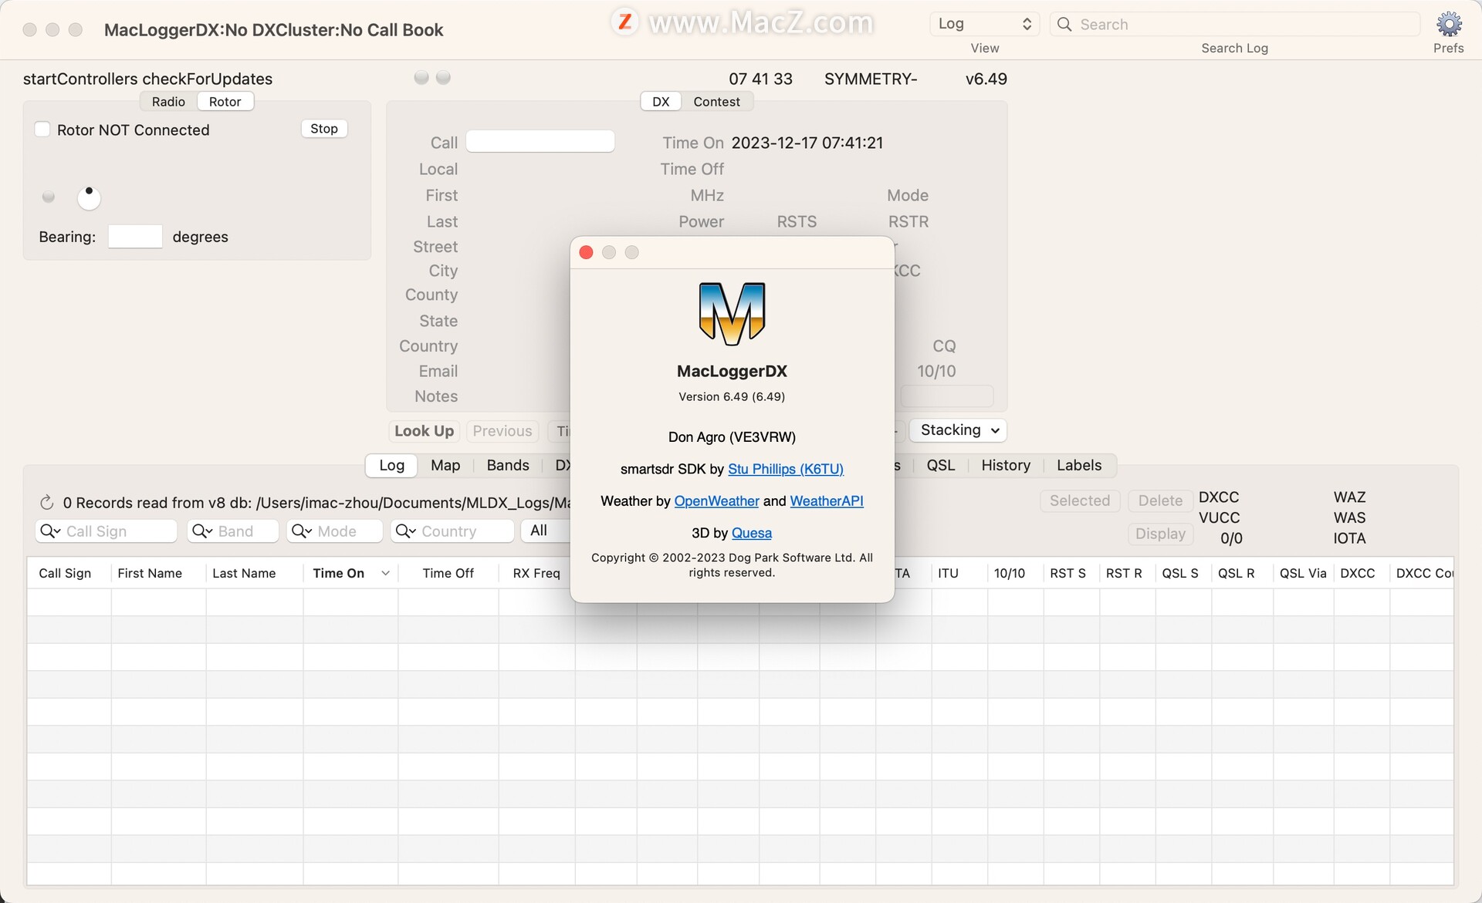Image resolution: width=1482 pixels, height=903 pixels.
Task: Click the SYMMETRY- status text
Action: [x=871, y=79]
